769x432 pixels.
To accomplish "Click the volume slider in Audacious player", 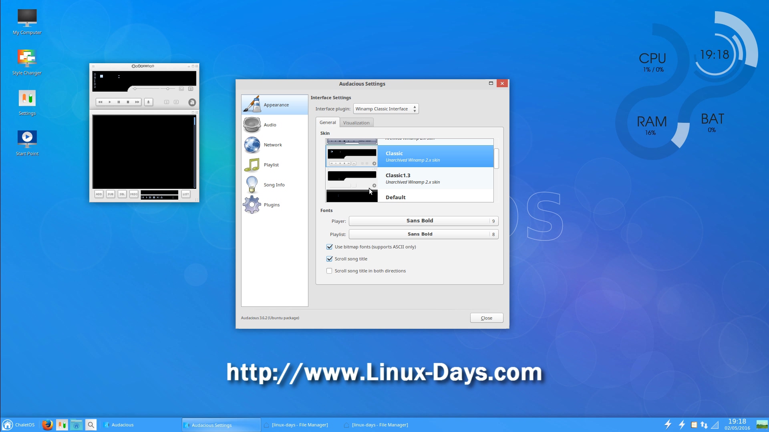I will pyautogui.click(x=146, y=89).
